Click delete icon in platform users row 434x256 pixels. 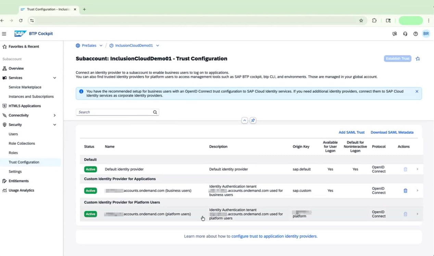click(x=406, y=214)
